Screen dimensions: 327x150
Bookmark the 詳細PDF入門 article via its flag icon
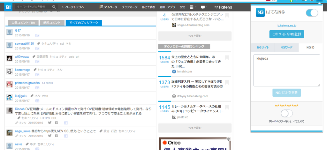coord(227,82)
